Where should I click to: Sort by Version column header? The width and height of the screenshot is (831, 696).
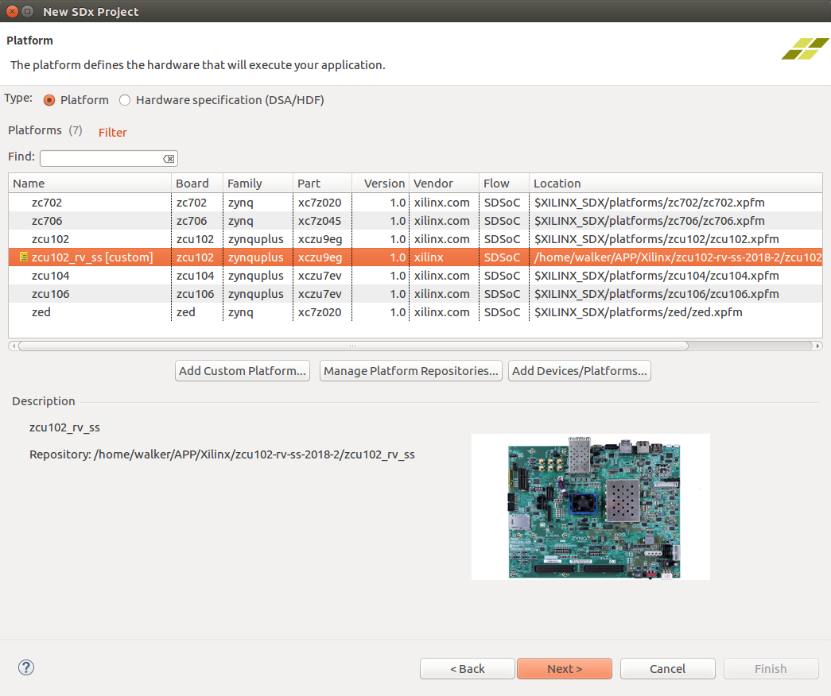[x=381, y=184]
